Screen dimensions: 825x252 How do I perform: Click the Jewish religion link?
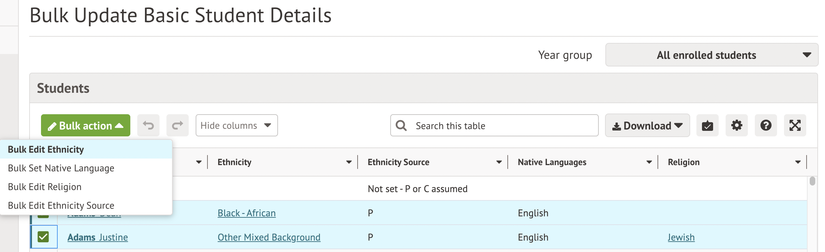[681, 237]
